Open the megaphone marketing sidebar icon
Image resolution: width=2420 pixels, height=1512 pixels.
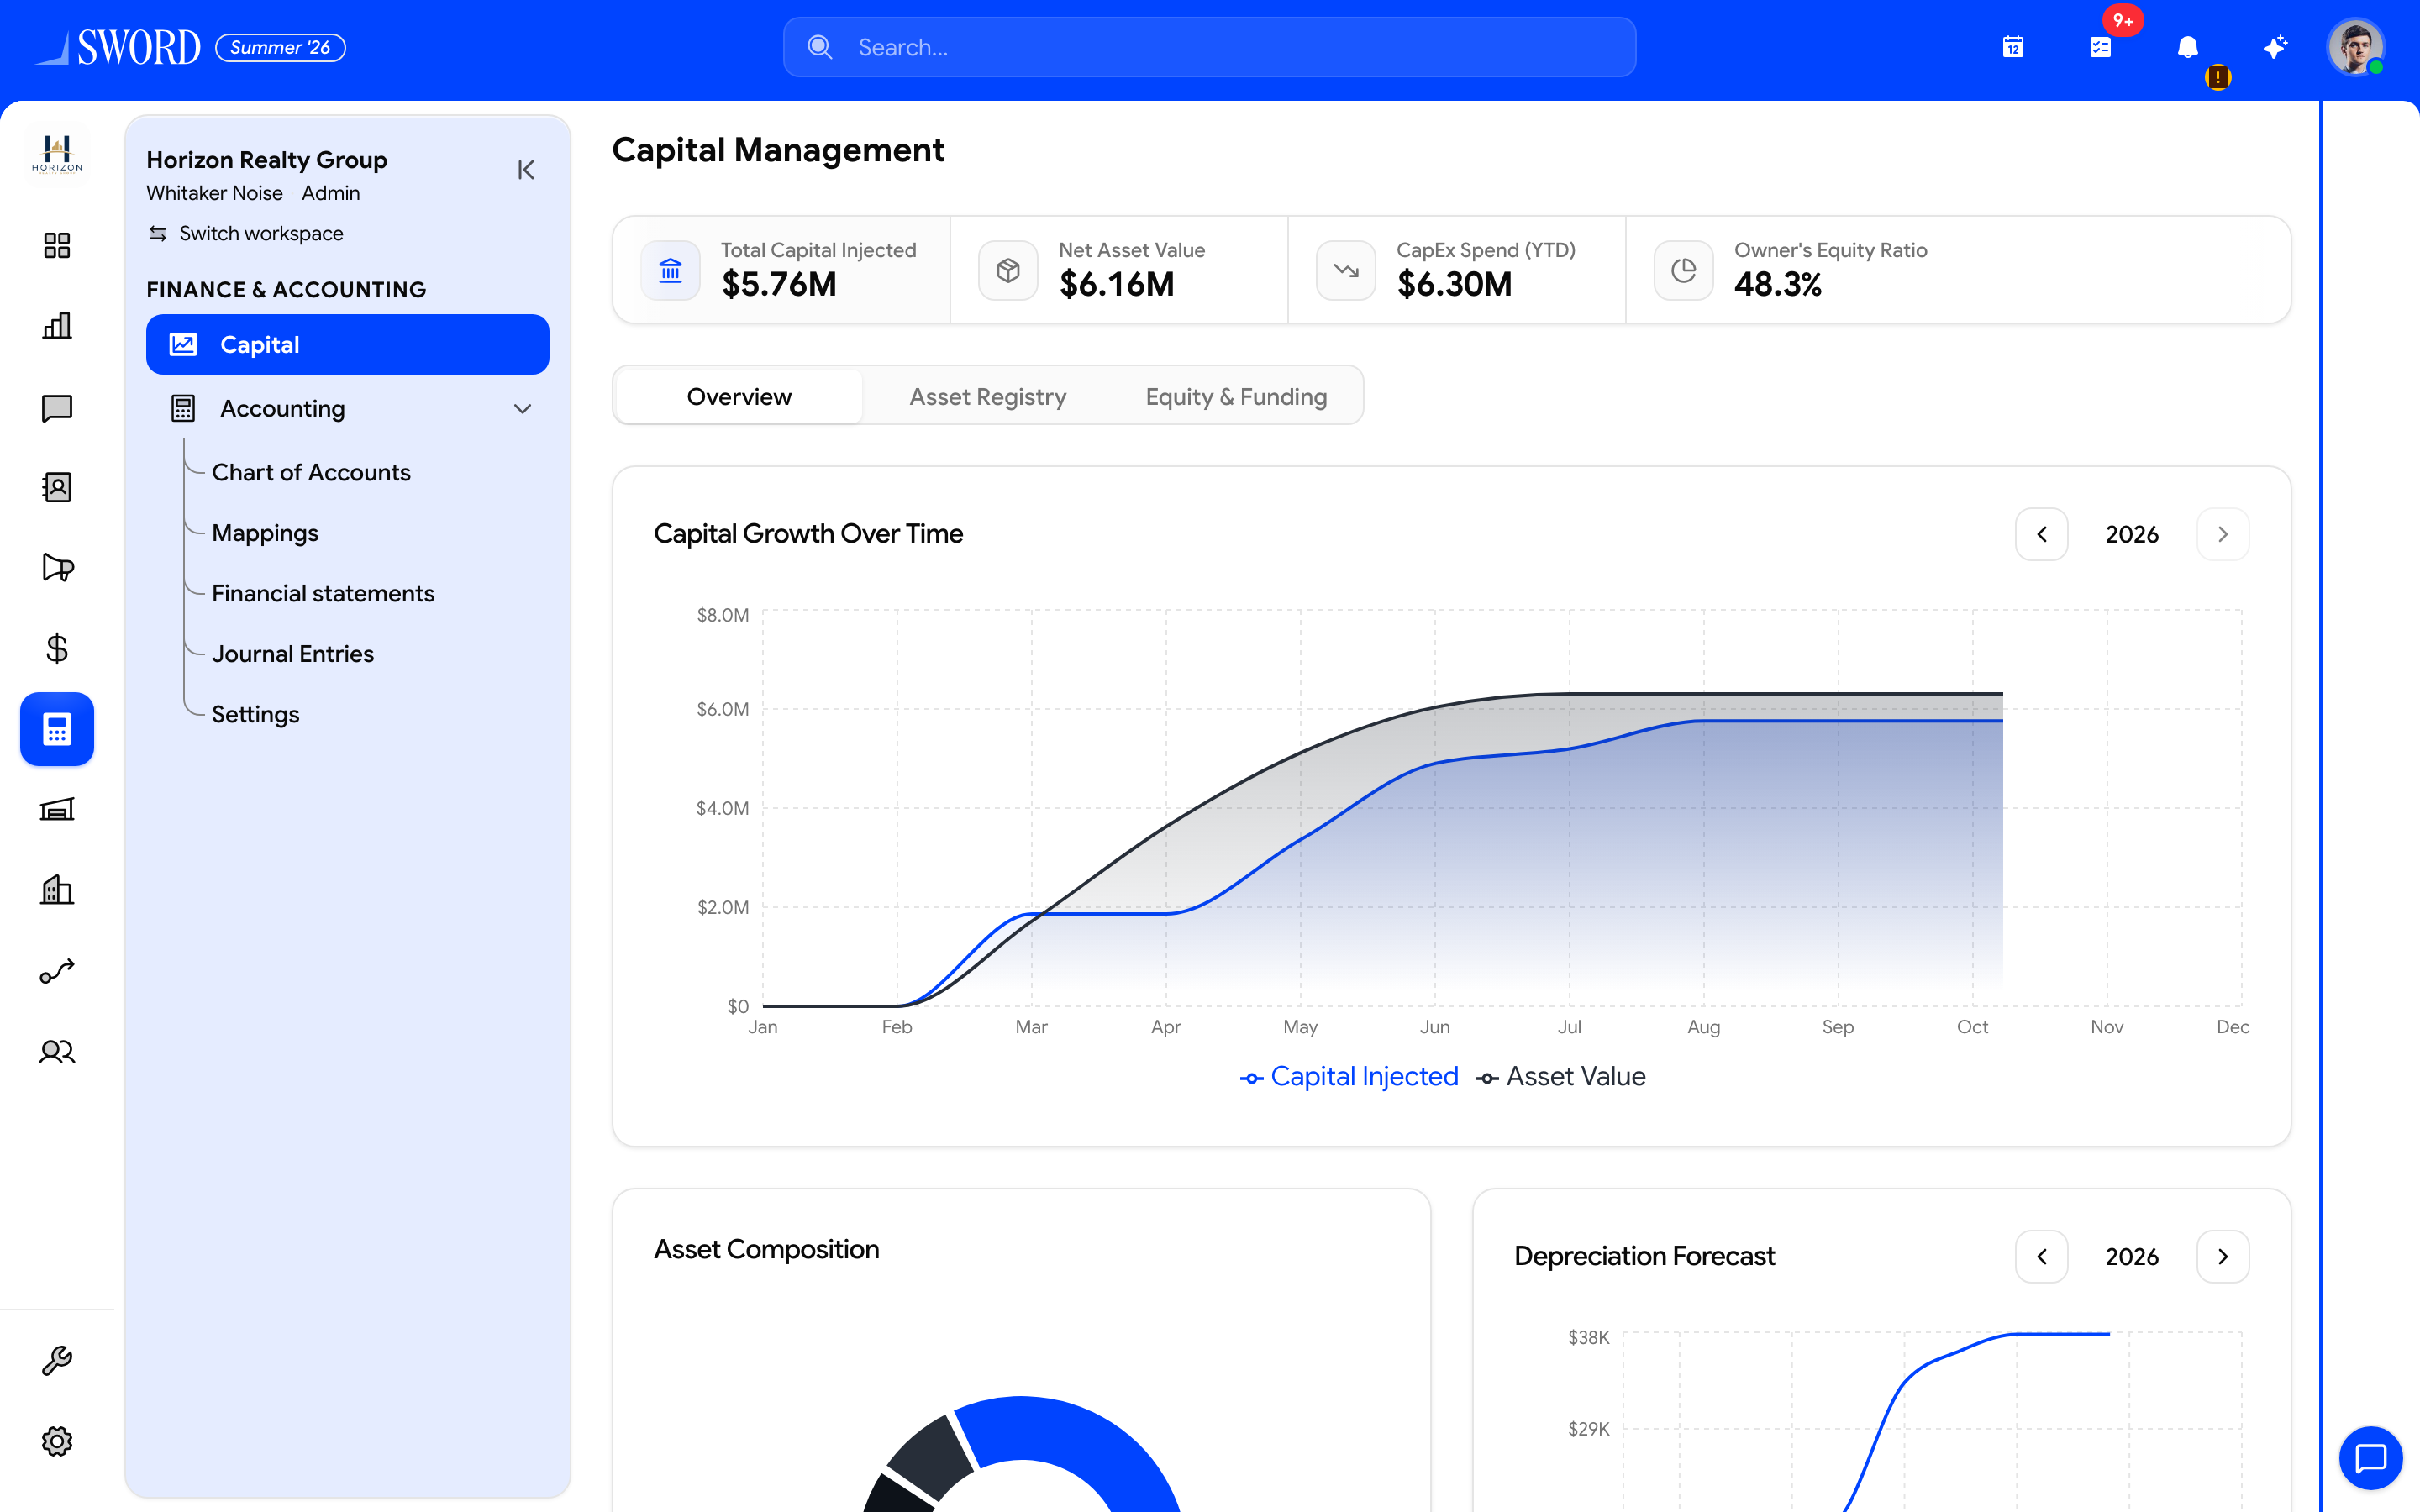click(x=57, y=568)
